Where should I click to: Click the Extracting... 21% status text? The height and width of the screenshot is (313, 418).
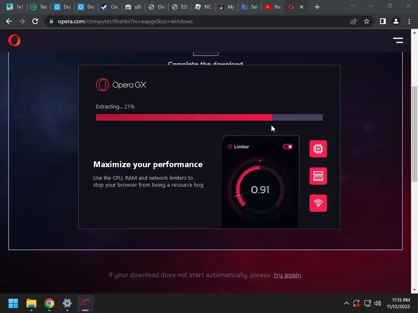coord(115,106)
